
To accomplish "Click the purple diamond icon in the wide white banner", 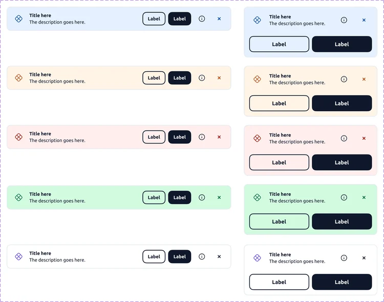I will 18,256.
